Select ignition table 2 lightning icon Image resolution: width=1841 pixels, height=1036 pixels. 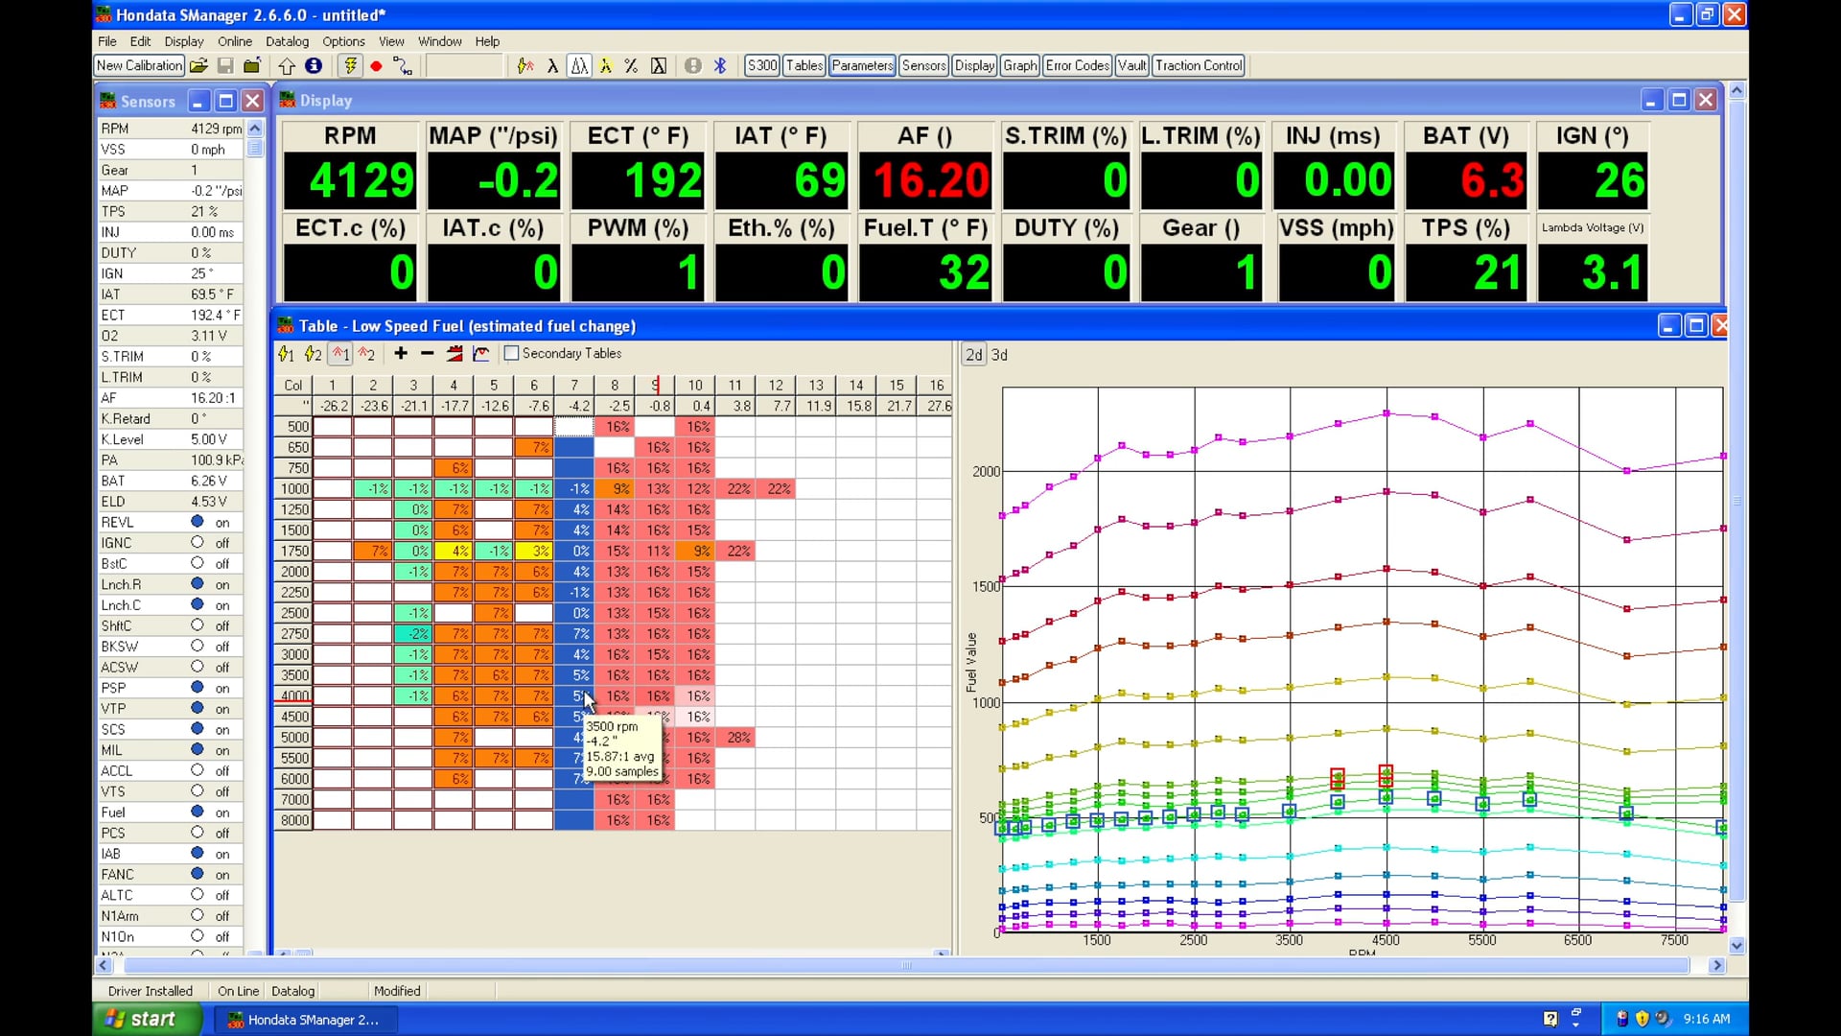point(313,354)
